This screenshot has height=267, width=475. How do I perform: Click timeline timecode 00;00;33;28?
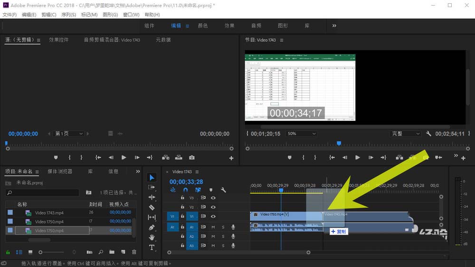186,182
